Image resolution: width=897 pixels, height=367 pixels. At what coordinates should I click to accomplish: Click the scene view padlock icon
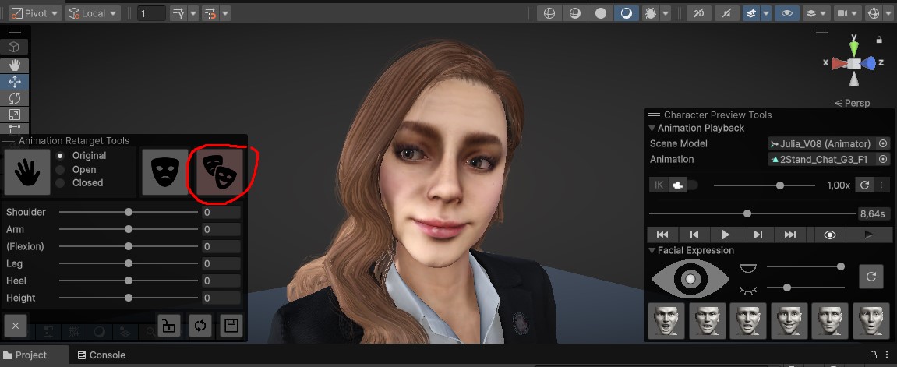(879, 40)
